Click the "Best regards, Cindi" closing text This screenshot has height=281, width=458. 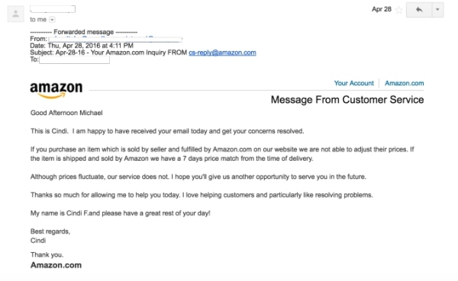pyautogui.click(x=50, y=236)
